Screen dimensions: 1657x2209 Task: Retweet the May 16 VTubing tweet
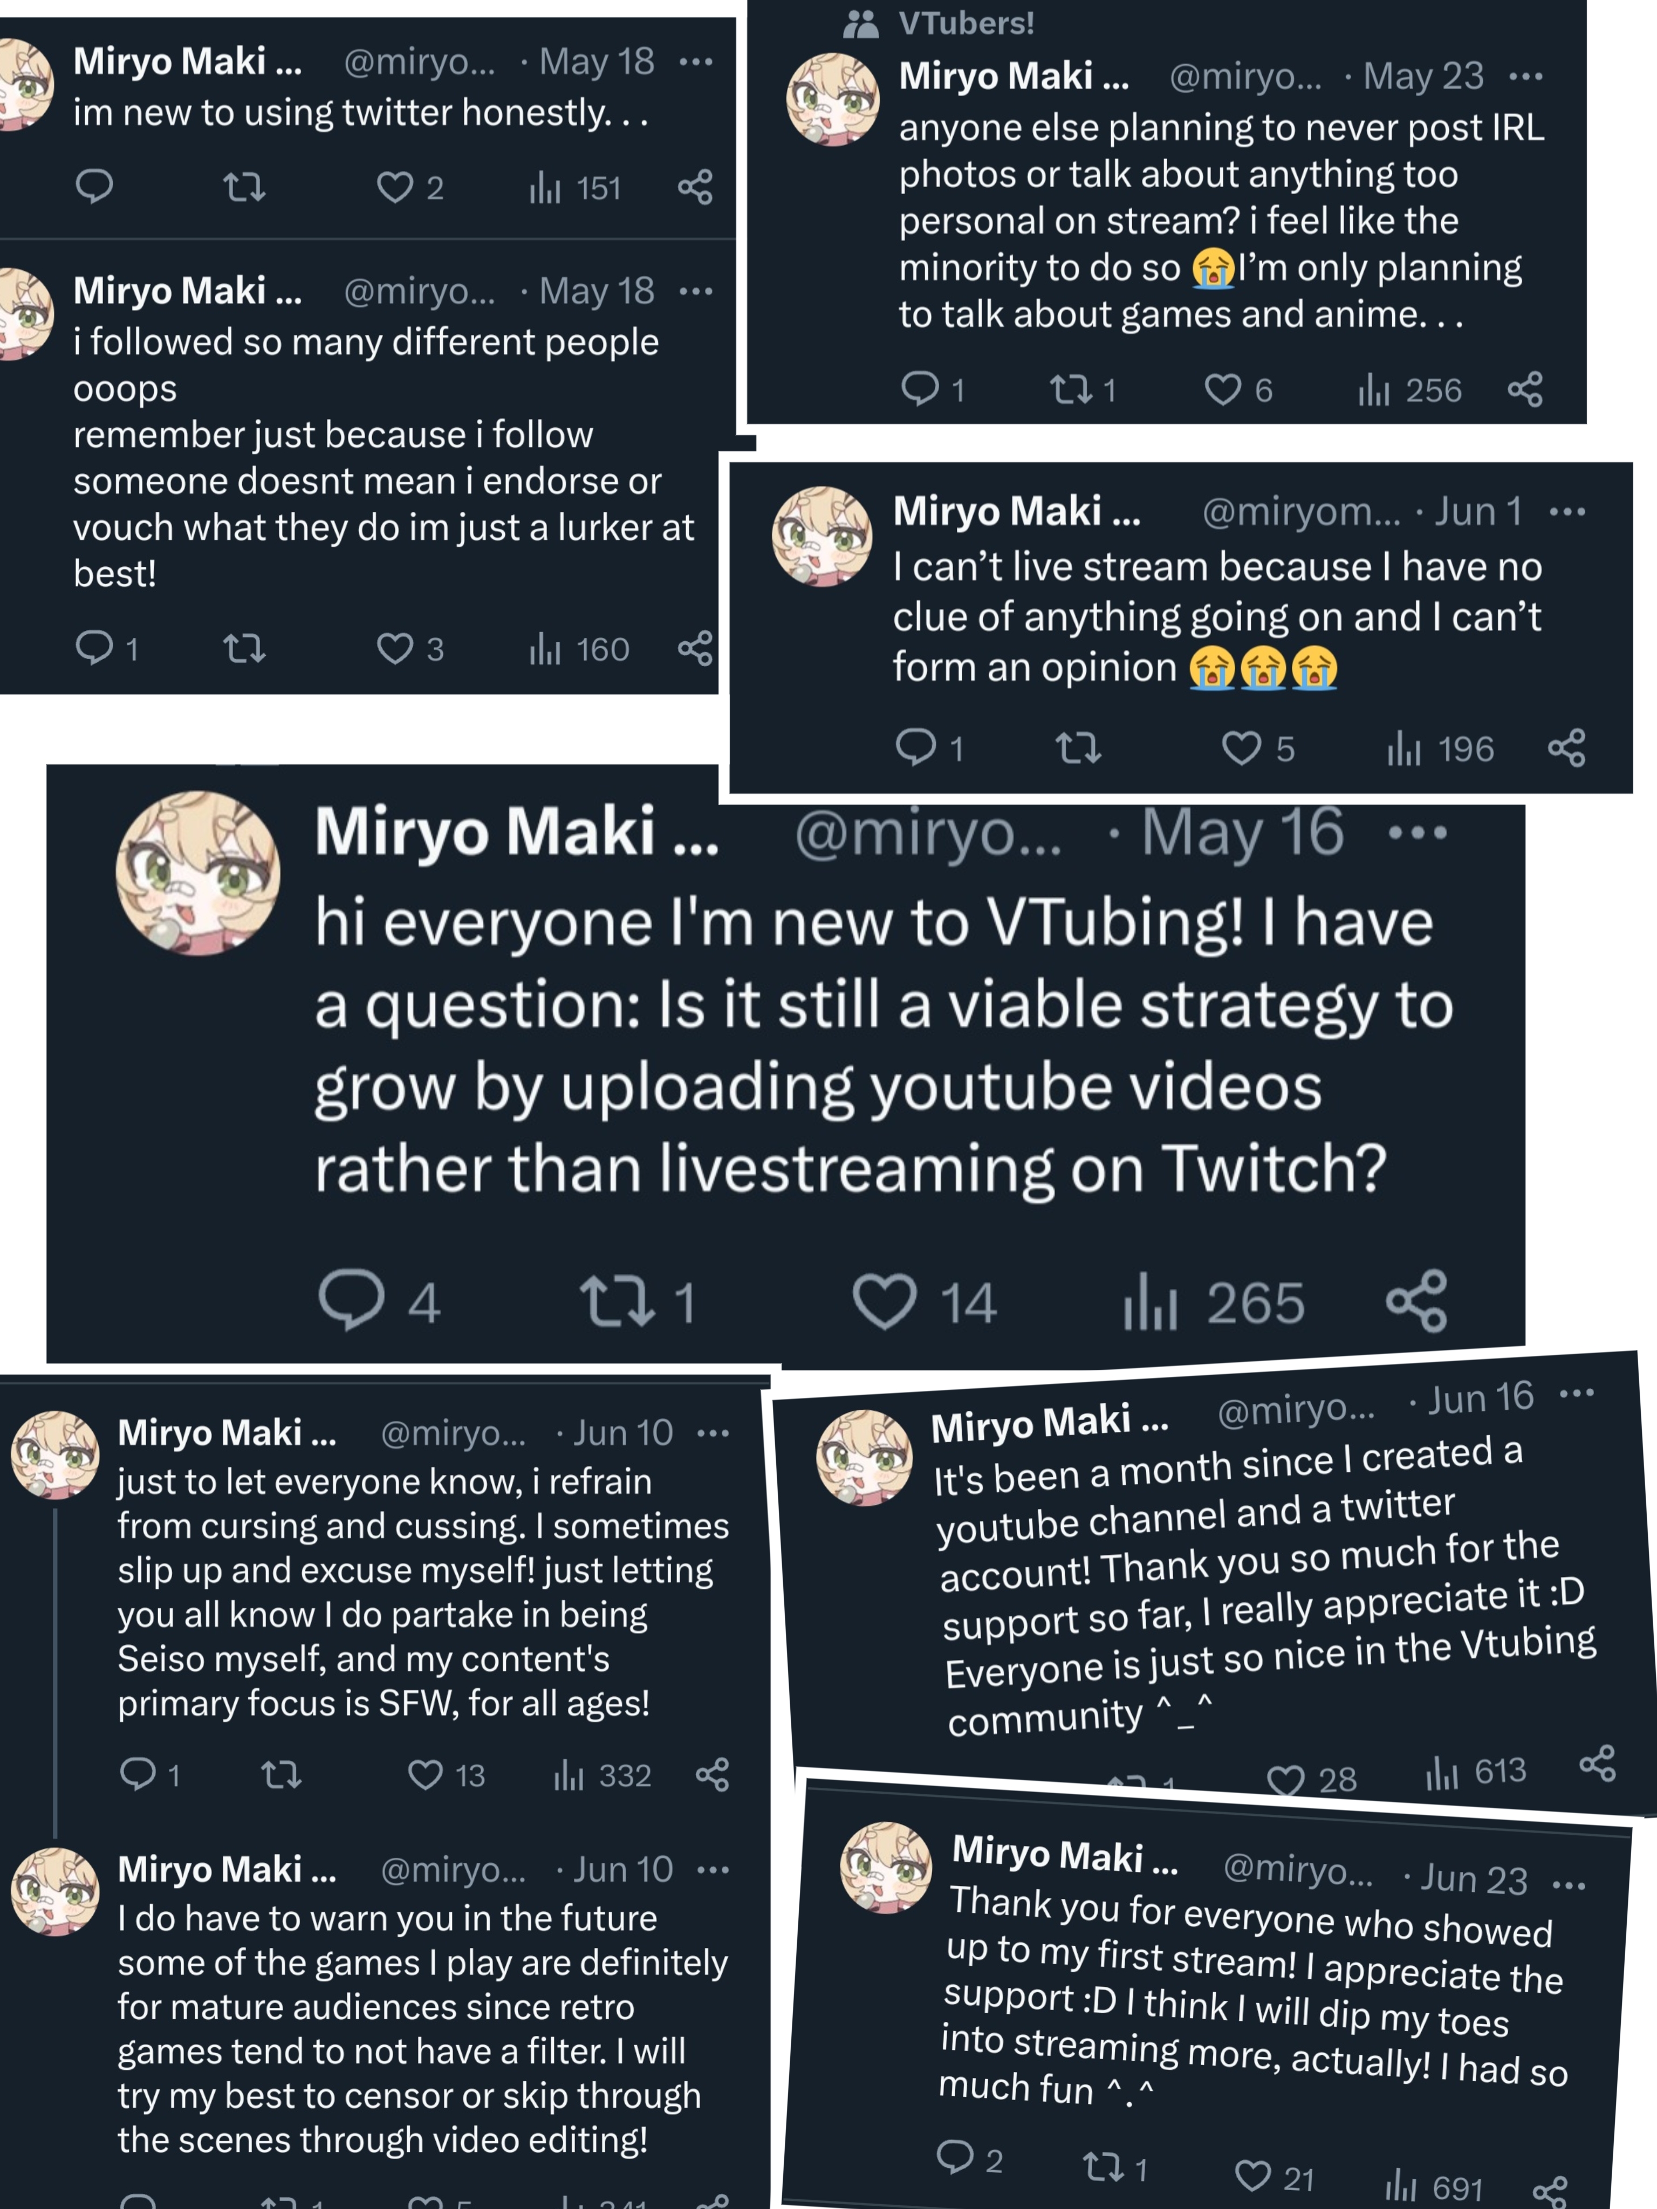tap(618, 1301)
